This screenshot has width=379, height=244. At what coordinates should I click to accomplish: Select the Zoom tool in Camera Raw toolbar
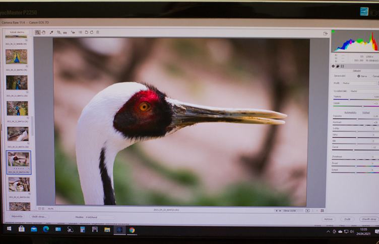(x=37, y=32)
